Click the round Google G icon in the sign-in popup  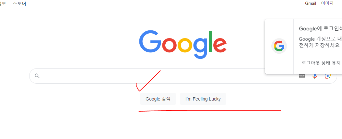(x=279, y=46)
